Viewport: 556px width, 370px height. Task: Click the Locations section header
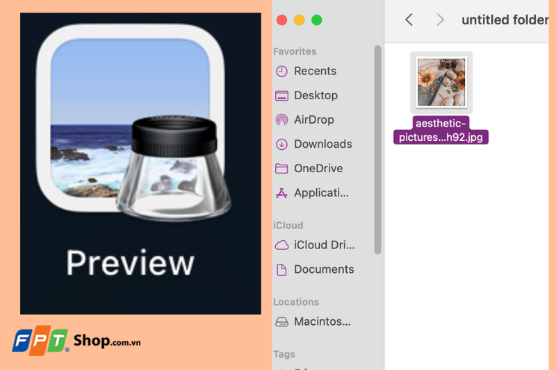[296, 302]
